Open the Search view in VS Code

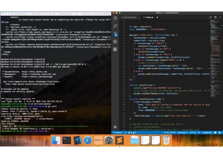115,26
